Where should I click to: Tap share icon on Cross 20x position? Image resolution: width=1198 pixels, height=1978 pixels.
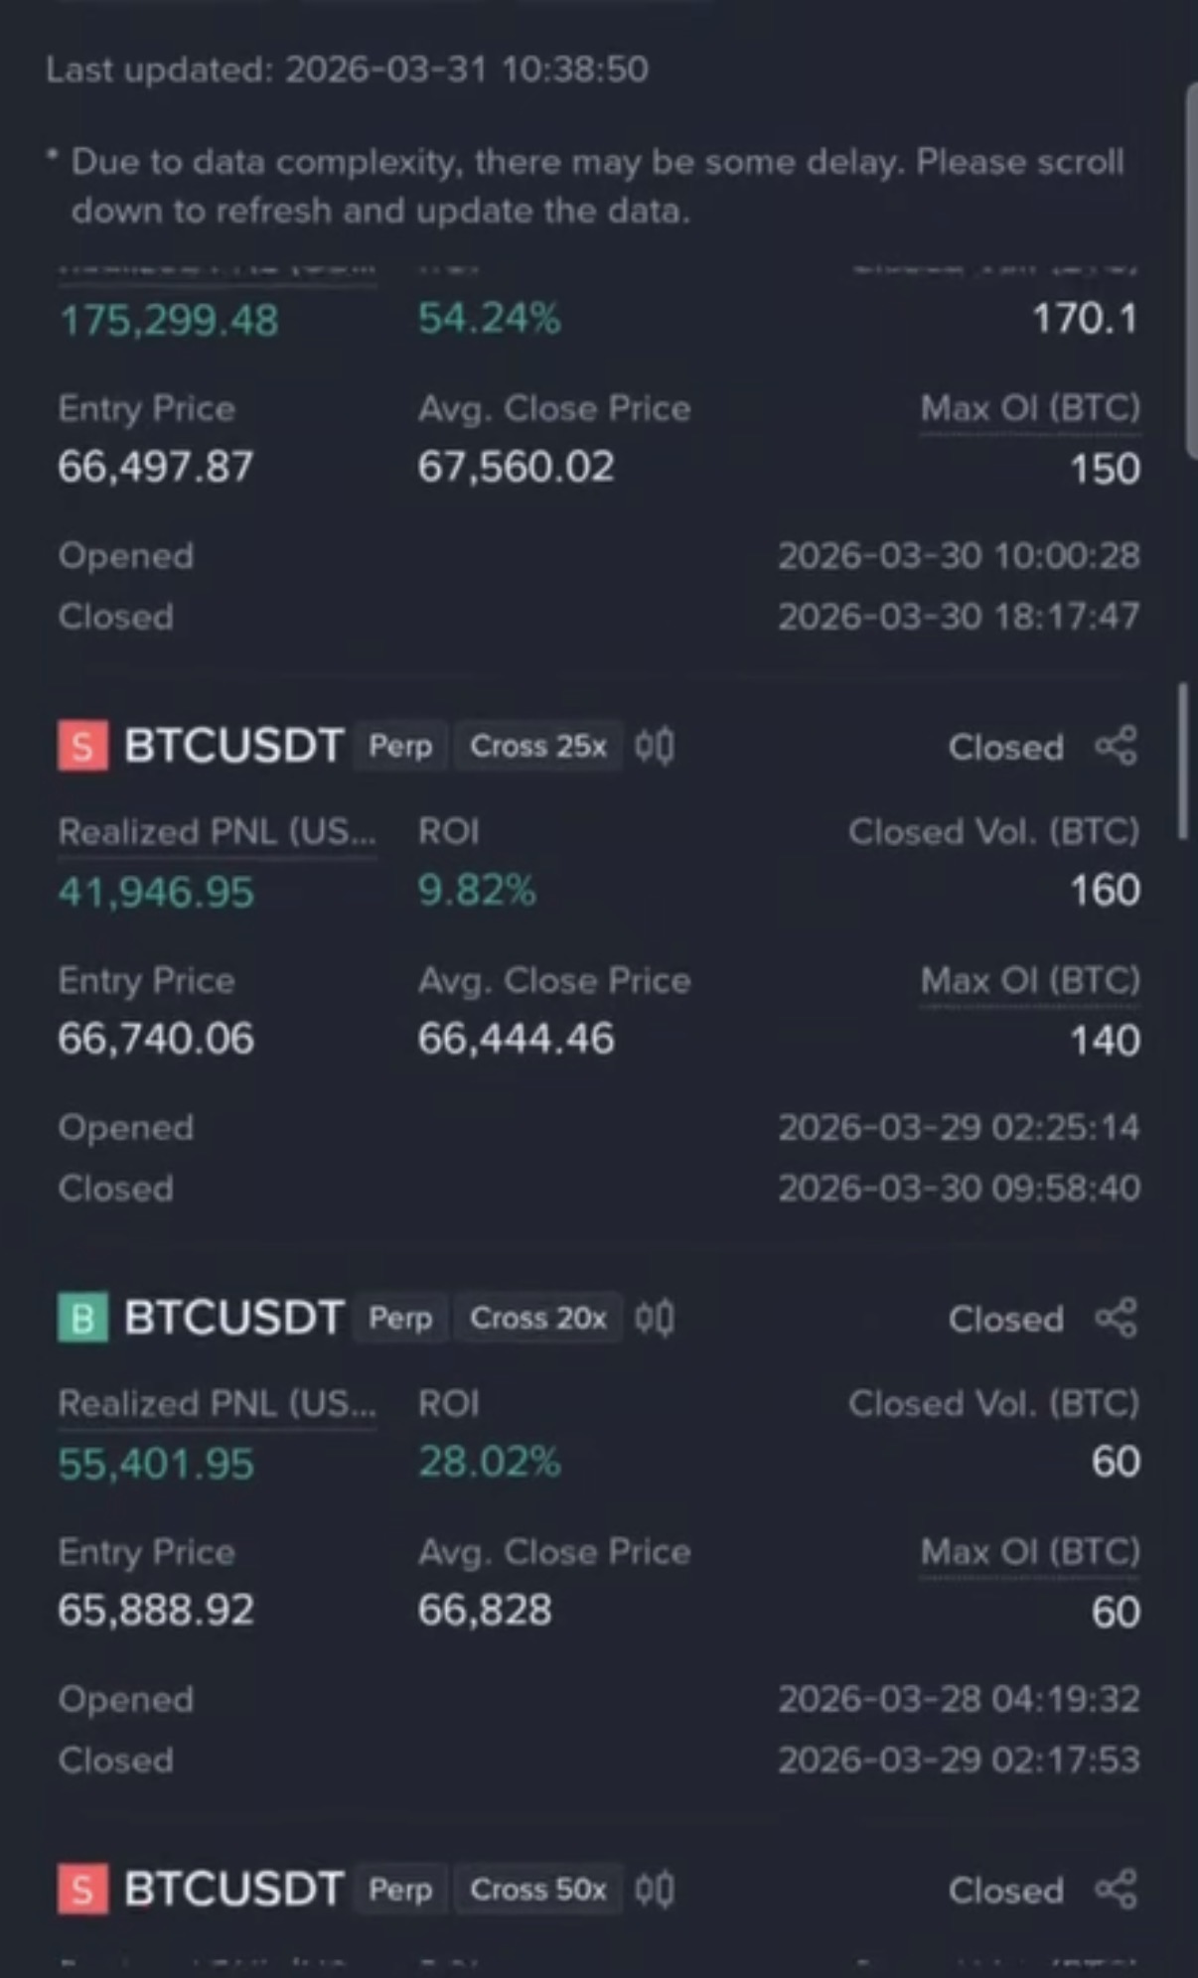(x=1116, y=1318)
